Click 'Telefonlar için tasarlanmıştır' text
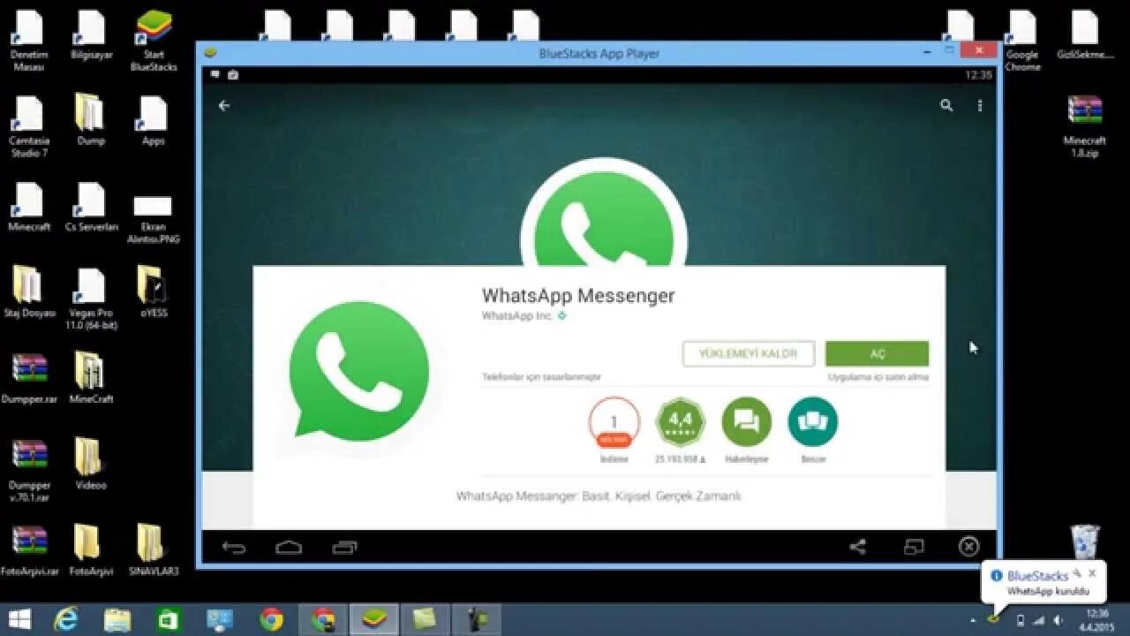This screenshot has width=1130, height=636. (541, 377)
